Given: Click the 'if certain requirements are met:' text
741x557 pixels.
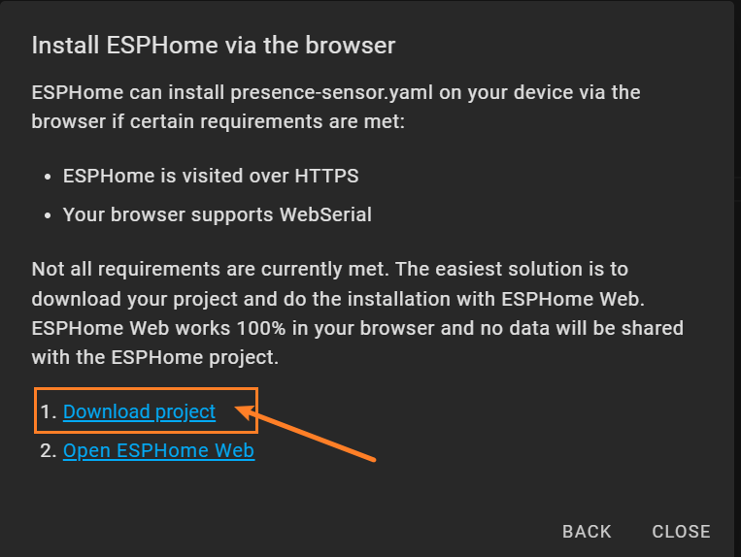Looking at the screenshot, I should tap(239, 122).
